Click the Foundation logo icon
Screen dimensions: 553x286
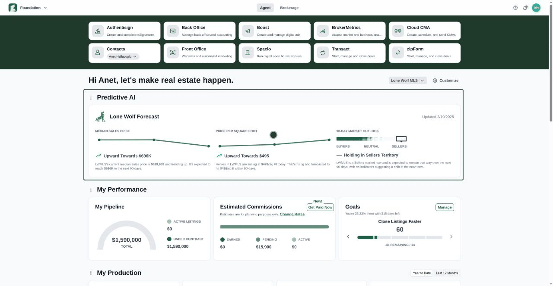[x=13, y=8]
